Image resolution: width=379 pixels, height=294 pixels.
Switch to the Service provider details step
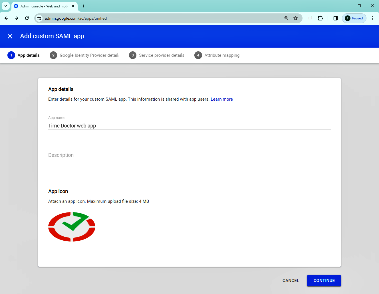pyautogui.click(x=157, y=55)
